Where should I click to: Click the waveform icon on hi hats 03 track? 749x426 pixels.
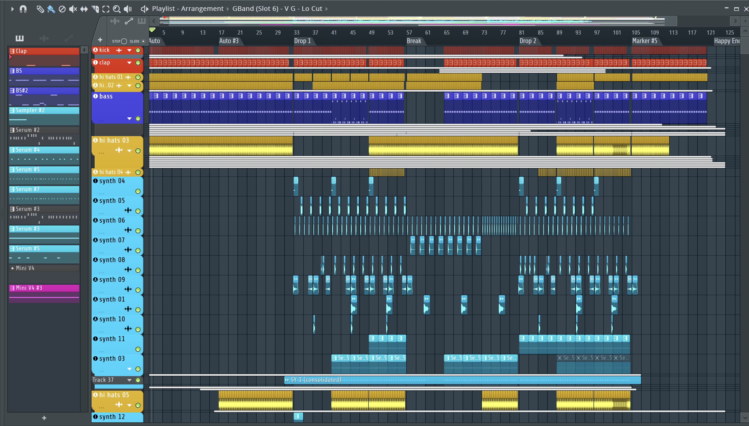[119, 150]
